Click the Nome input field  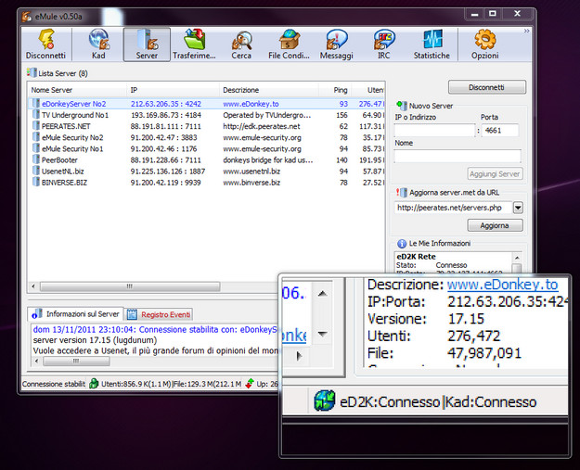(x=458, y=156)
